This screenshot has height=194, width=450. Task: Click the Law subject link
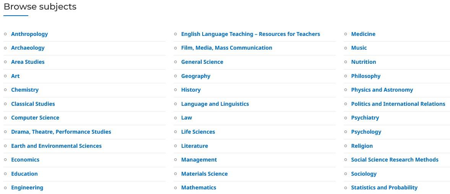[x=187, y=118]
